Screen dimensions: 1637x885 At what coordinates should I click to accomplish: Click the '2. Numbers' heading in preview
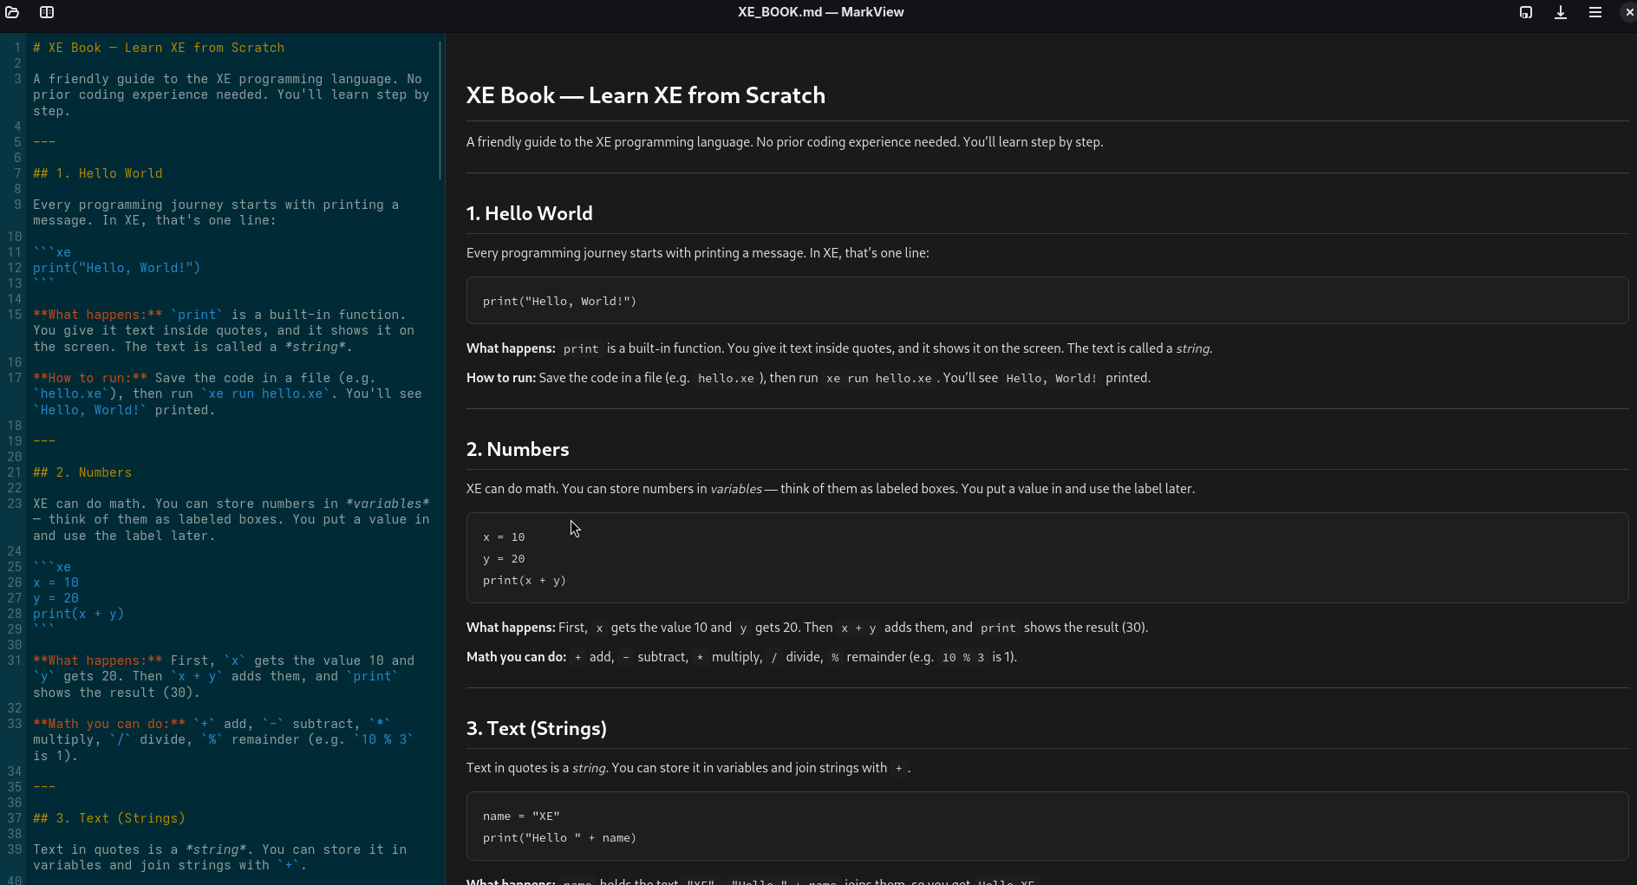517,449
